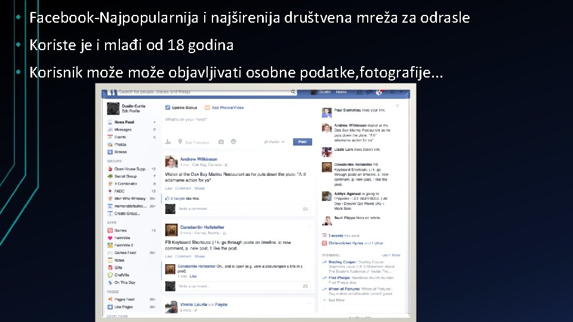This screenshot has height=322, width=573.
Task: Click the Pages Feed megaphone icon
Action: [x=110, y=299]
